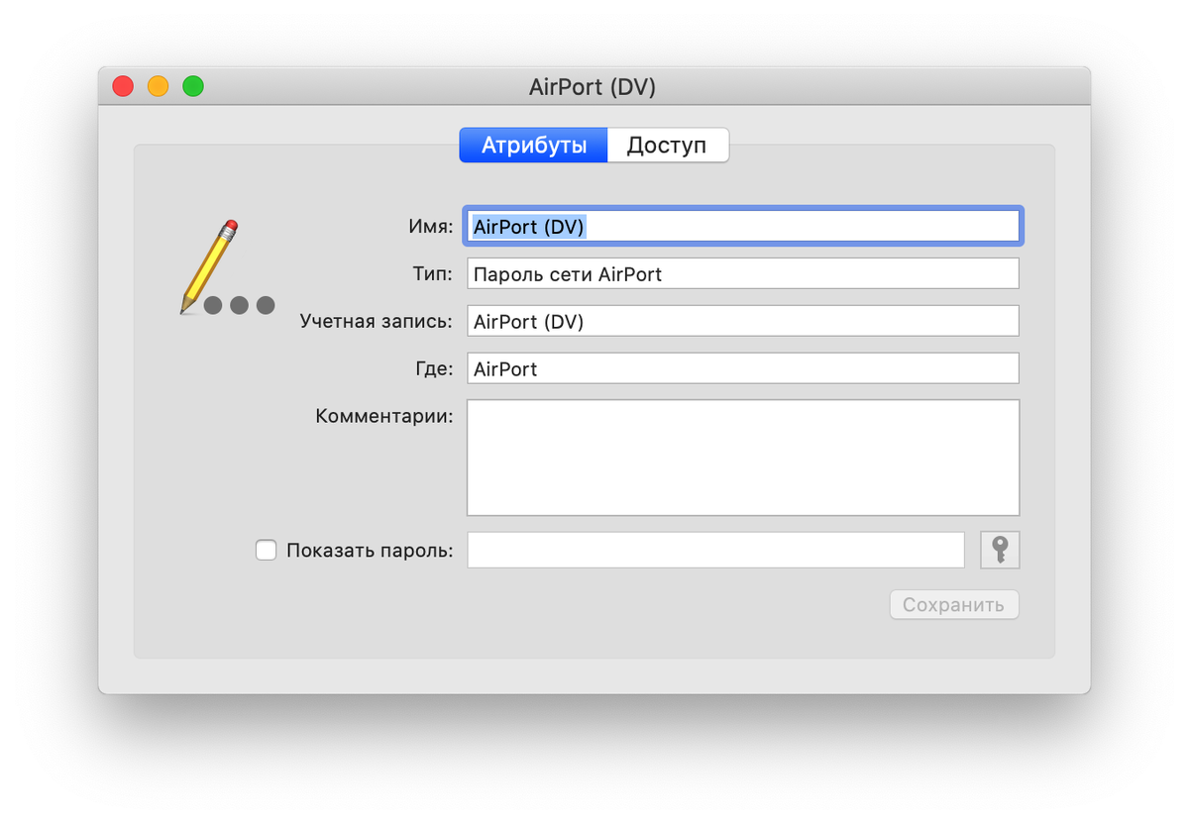
Task: Zoom the window with green button
Action: coord(193,86)
